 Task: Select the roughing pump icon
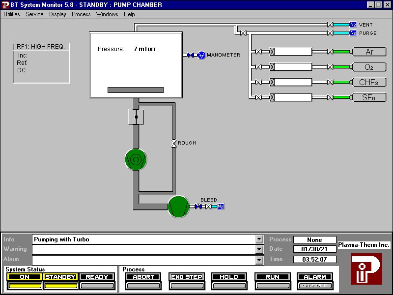tap(178, 207)
